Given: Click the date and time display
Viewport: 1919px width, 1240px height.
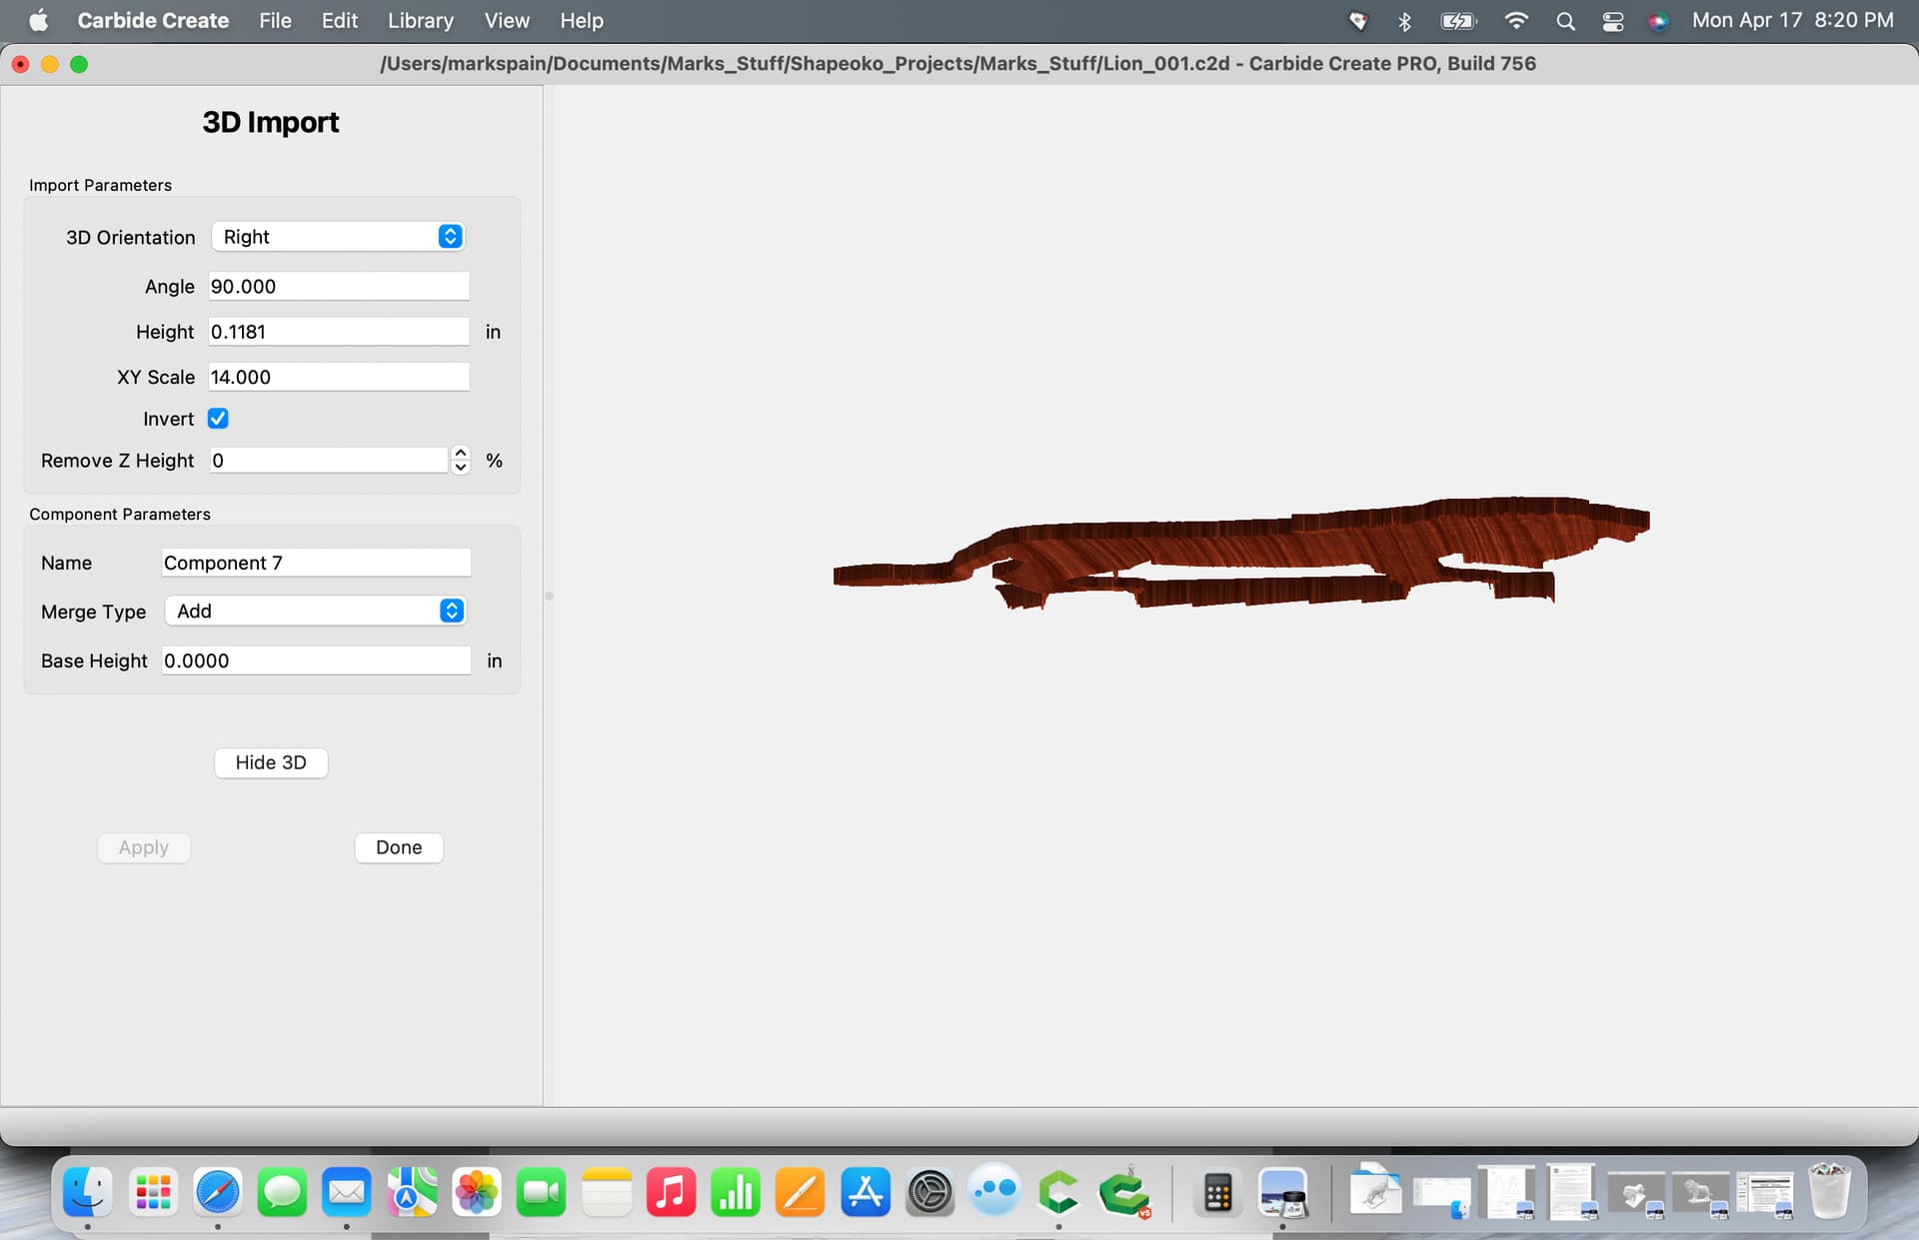Looking at the screenshot, I should pos(1792,20).
